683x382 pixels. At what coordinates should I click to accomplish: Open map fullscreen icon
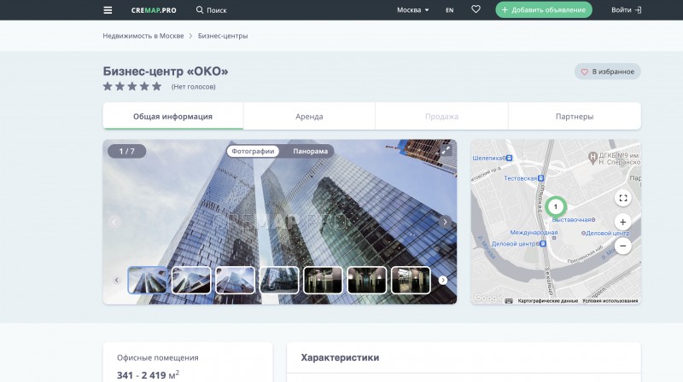(623, 199)
